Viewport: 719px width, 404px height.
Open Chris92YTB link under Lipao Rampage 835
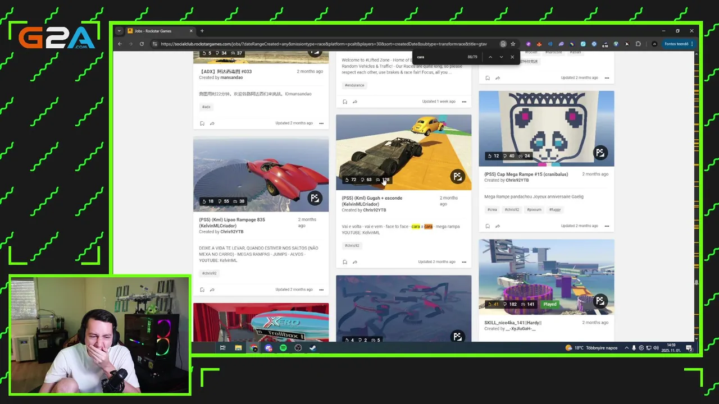click(x=231, y=232)
